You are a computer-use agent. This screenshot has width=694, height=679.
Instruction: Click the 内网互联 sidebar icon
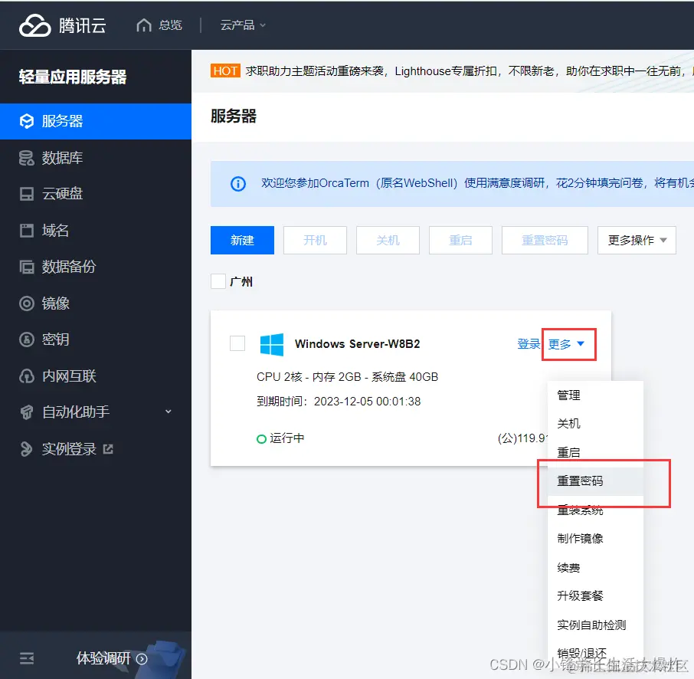click(x=27, y=376)
